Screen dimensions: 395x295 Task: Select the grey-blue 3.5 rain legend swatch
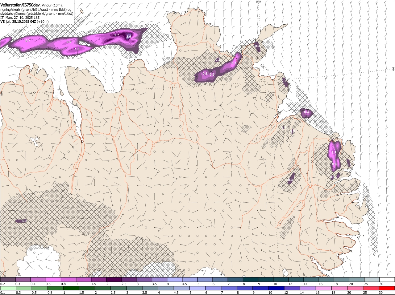pos(150,288)
